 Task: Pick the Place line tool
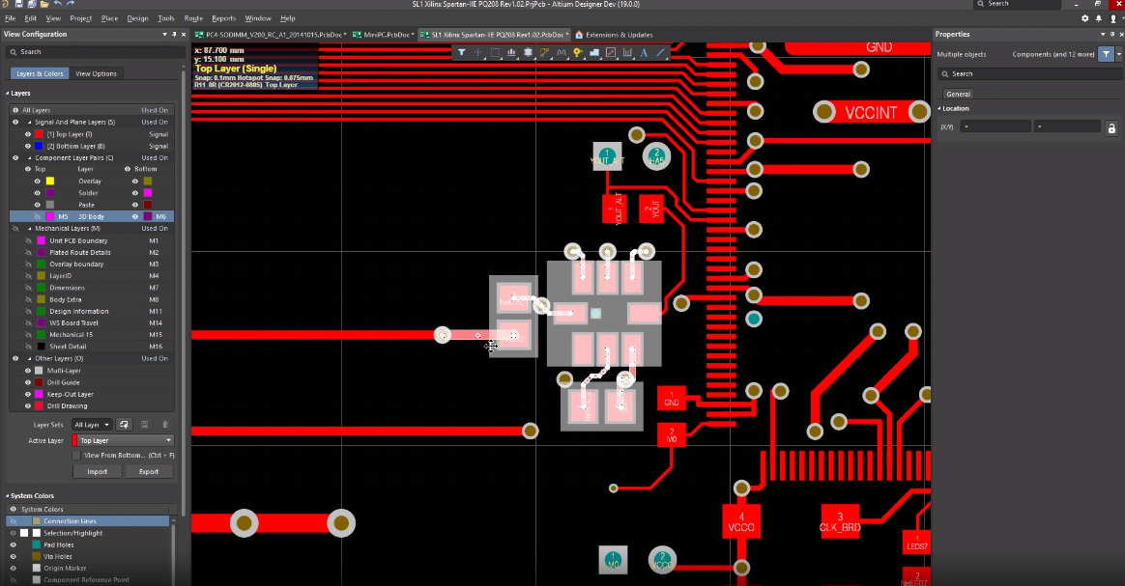click(661, 52)
